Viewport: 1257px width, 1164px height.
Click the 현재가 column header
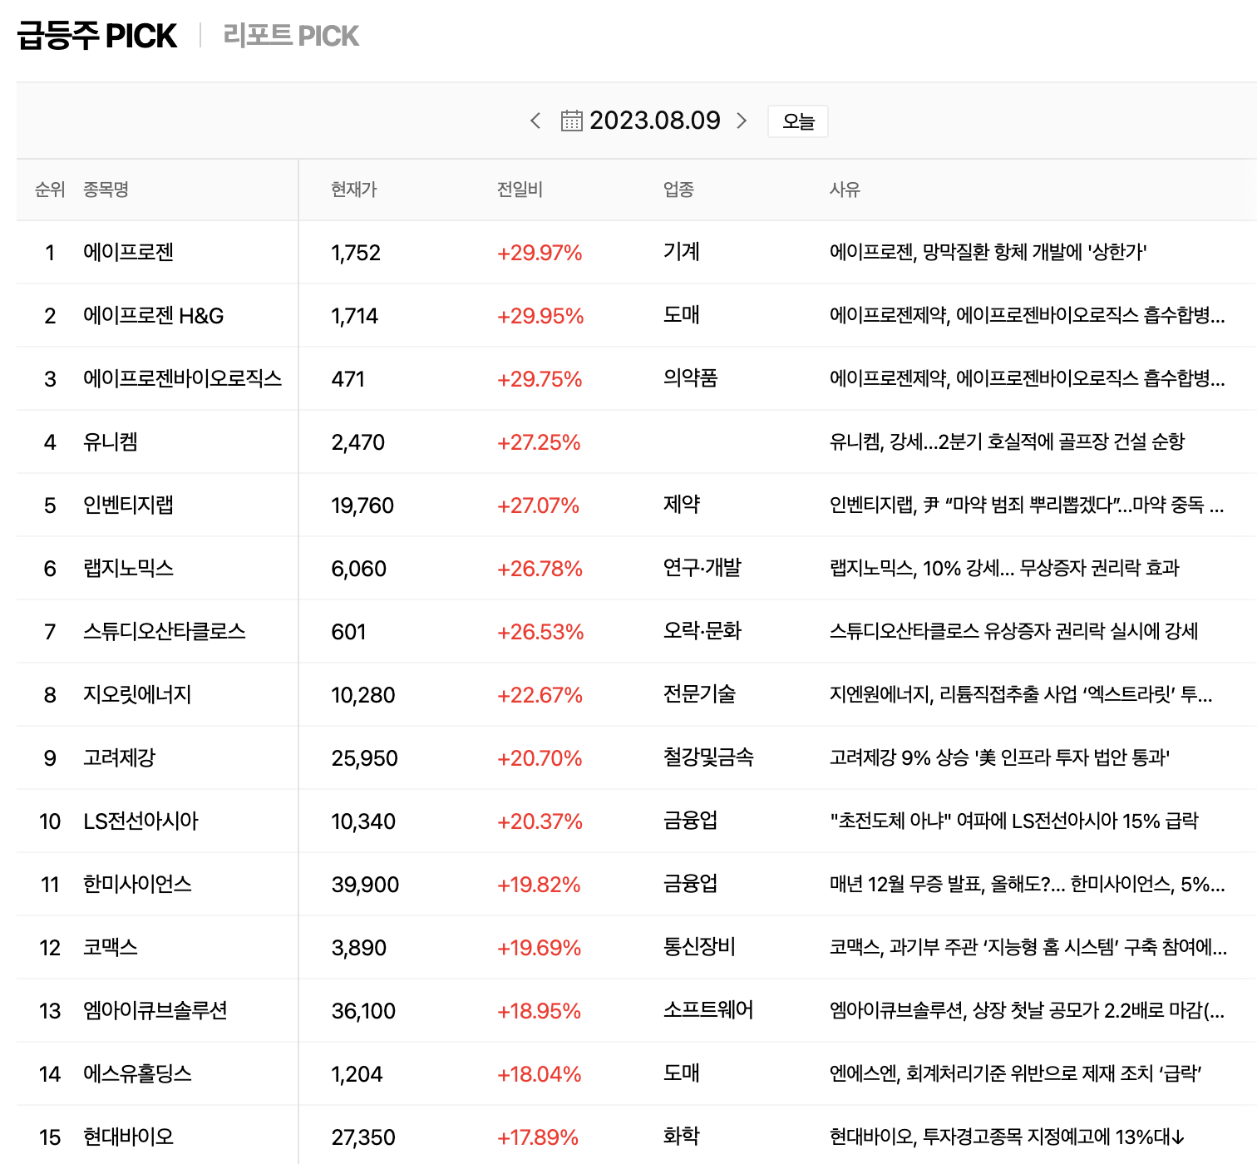(x=353, y=190)
